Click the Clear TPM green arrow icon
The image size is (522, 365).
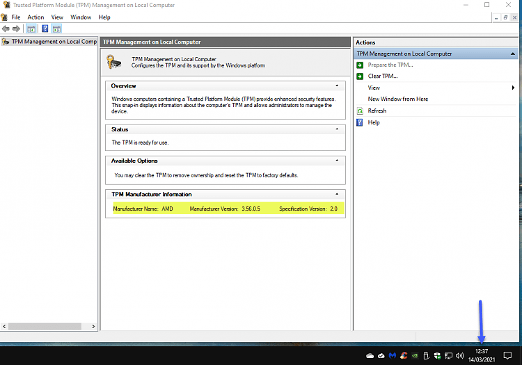[360, 76]
